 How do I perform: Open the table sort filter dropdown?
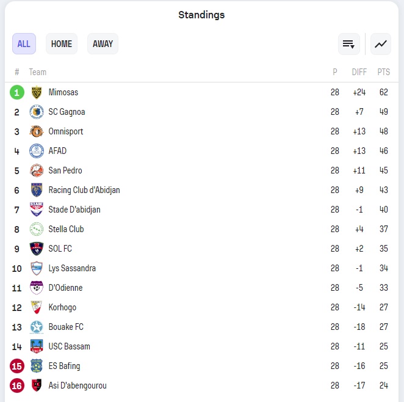pyautogui.click(x=349, y=44)
